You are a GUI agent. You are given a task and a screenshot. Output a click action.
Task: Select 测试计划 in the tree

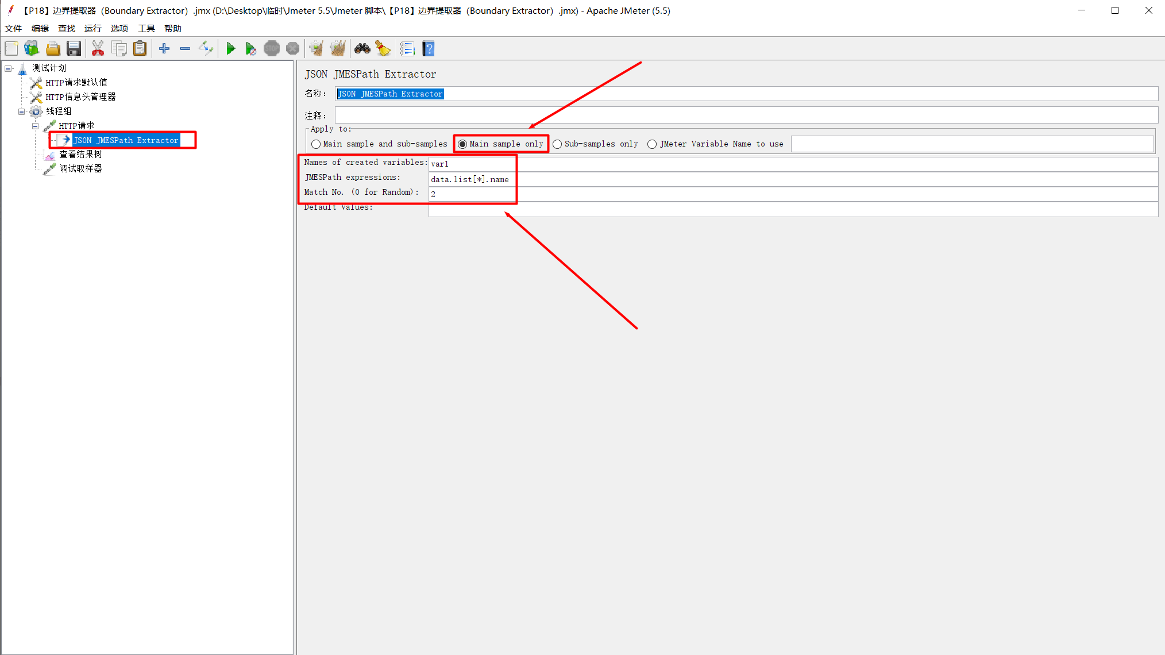49,68
